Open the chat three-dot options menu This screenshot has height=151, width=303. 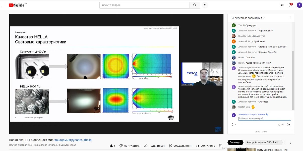[290, 18]
